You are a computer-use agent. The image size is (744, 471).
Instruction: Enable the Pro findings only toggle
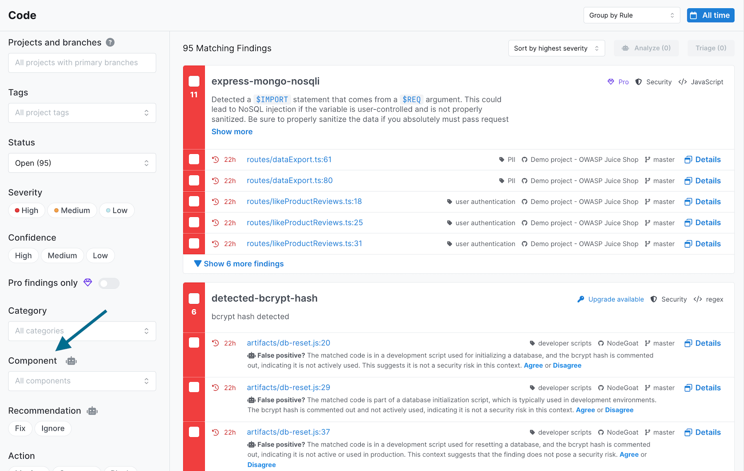point(109,283)
